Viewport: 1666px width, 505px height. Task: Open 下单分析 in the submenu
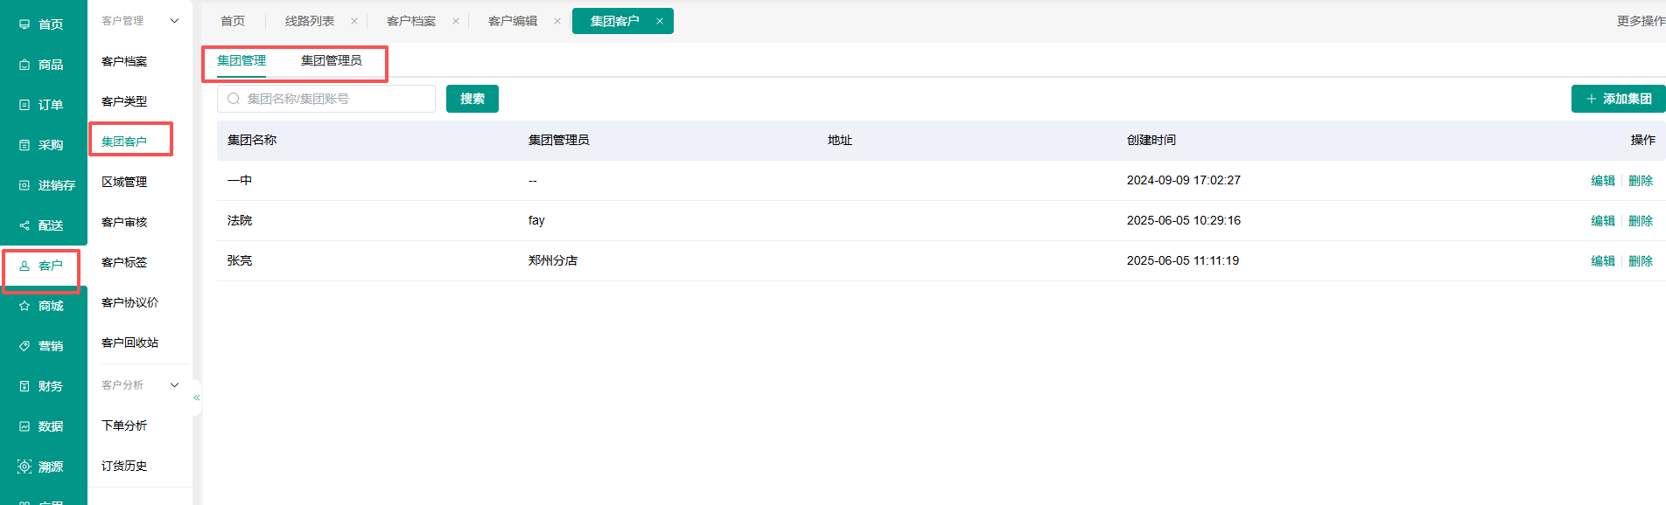pos(124,425)
